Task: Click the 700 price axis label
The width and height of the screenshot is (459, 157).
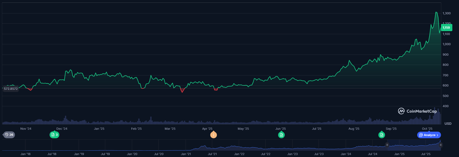Action: tap(445, 75)
